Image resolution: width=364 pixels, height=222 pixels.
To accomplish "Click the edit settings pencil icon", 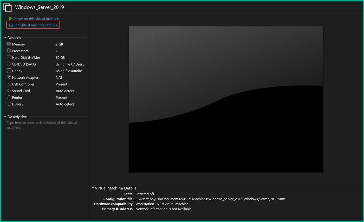I will (x=11, y=25).
